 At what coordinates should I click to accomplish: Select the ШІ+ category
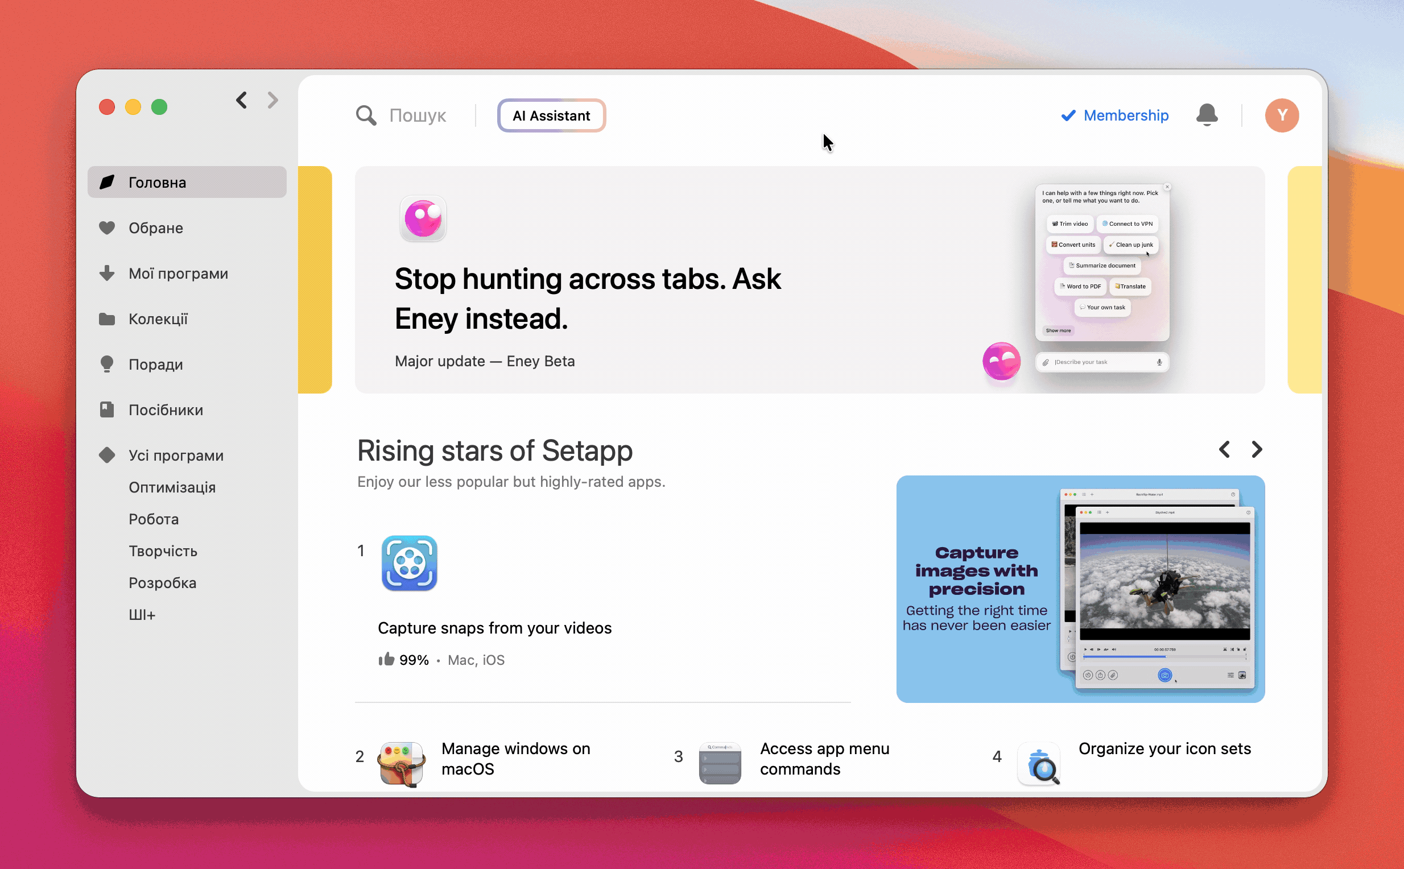coord(142,614)
